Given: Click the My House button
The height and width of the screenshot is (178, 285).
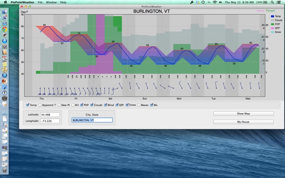Looking at the screenshot, I should tap(243, 122).
